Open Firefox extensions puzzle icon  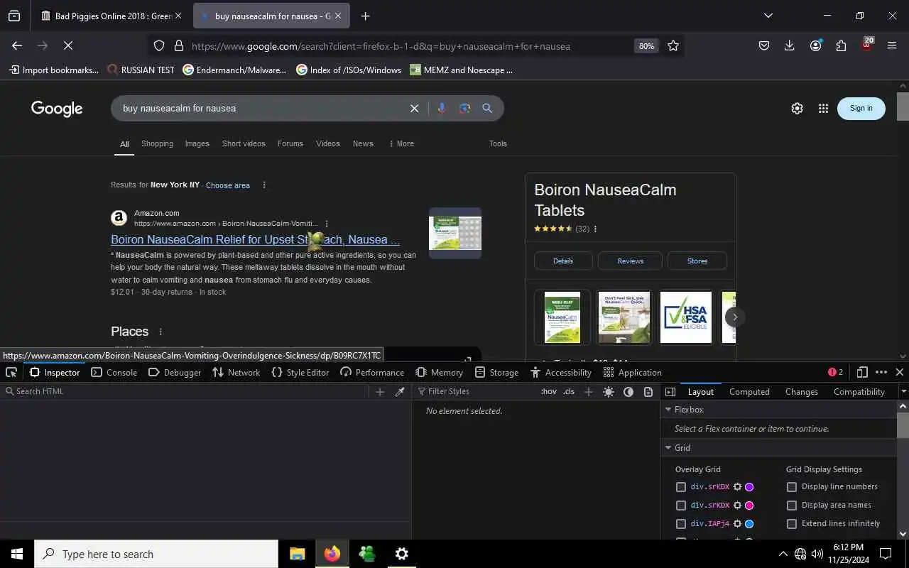click(x=841, y=45)
